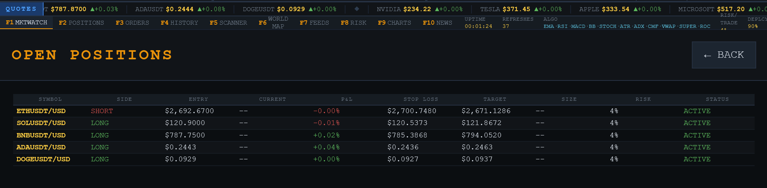Select the ETHUSDT/USD position row

pos(384,111)
